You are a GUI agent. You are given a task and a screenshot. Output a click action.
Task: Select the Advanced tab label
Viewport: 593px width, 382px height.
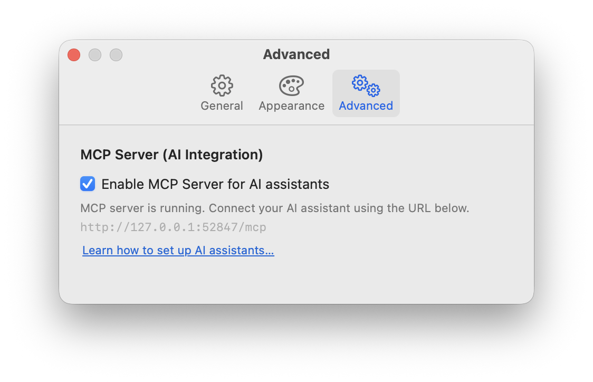click(366, 106)
